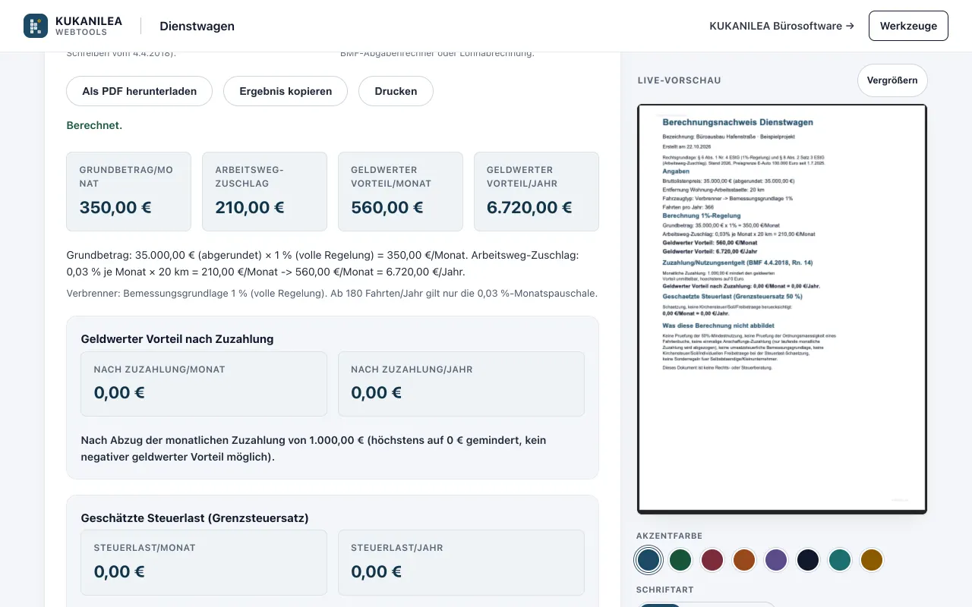
Task: Click 'Geschätzte Steuerlast (Grenzsteuersatz)' heading
Action: [x=194, y=518]
